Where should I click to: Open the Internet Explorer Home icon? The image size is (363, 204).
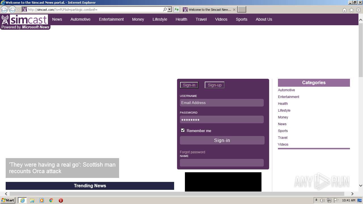344,10
